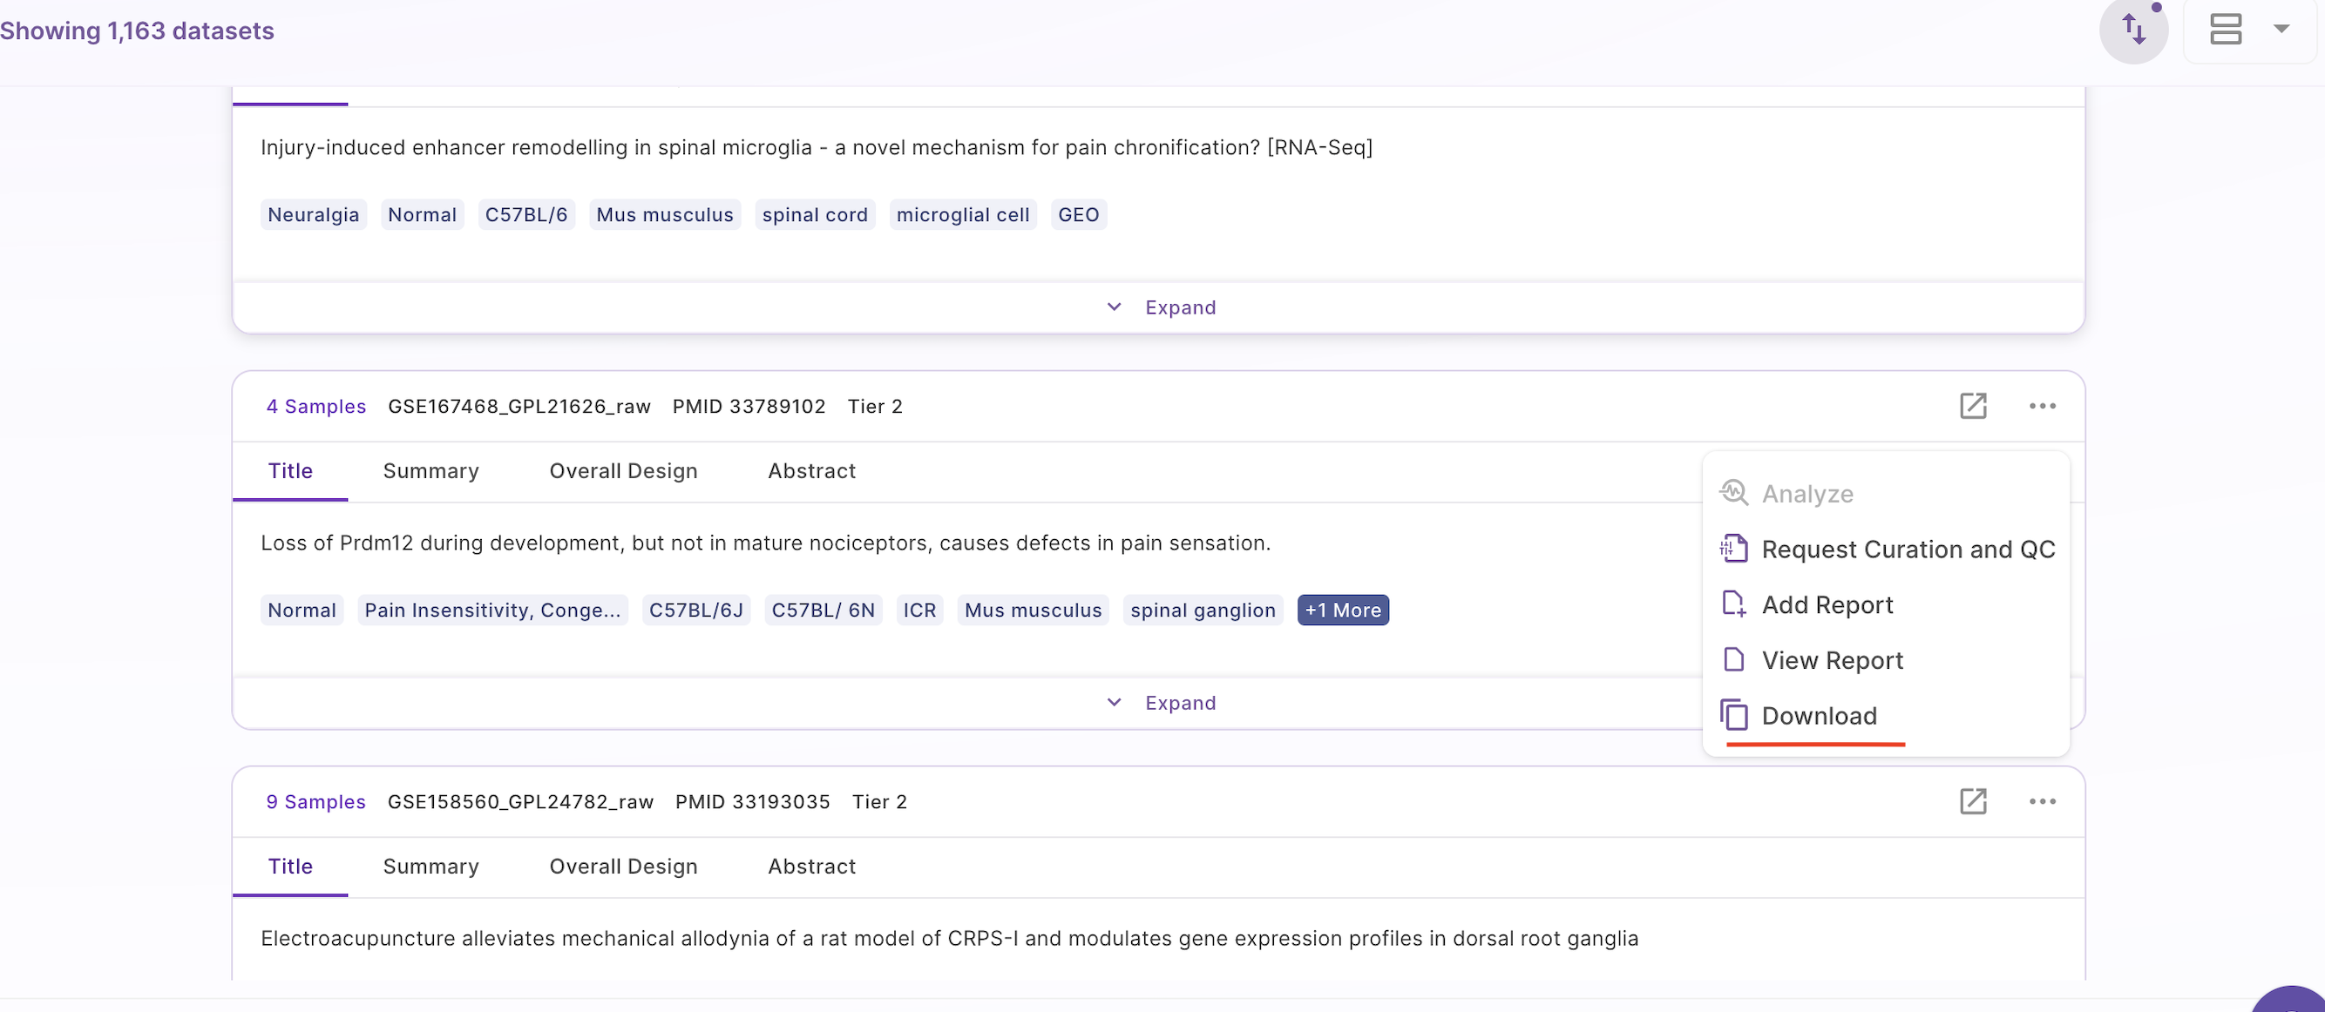Click the Analyze icon in menu
The width and height of the screenshot is (2325, 1012).
[x=1734, y=492]
